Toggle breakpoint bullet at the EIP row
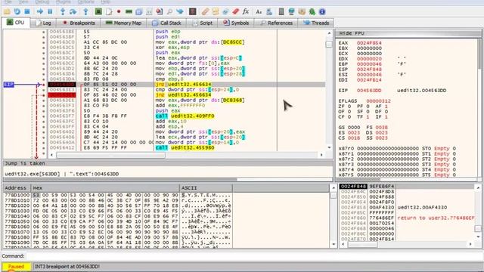 tap(44, 84)
